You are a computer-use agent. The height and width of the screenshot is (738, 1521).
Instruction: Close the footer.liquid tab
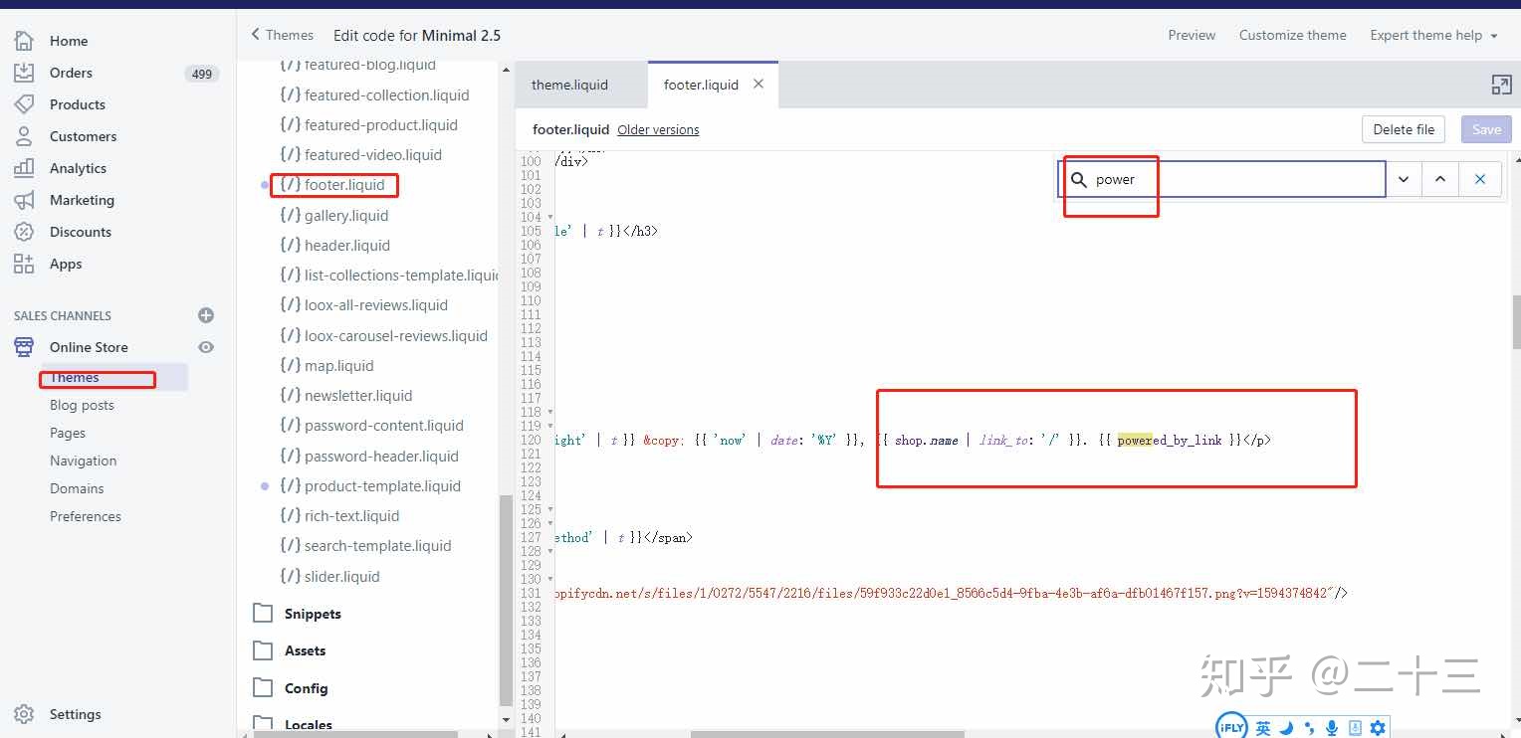click(759, 85)
